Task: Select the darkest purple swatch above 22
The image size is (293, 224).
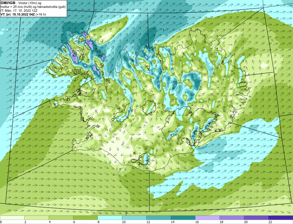Action: pyautogui.click(x=281, y=218)
